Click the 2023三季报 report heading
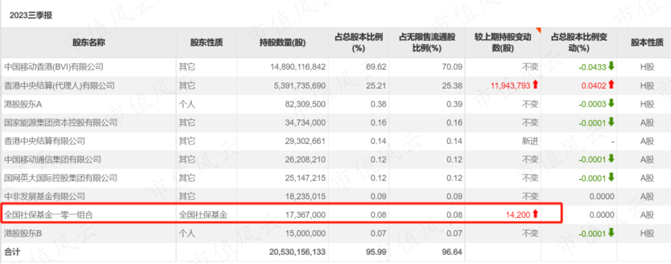This screenshot has width=671, height=264. pyautogui.click(x=31, y=16)
